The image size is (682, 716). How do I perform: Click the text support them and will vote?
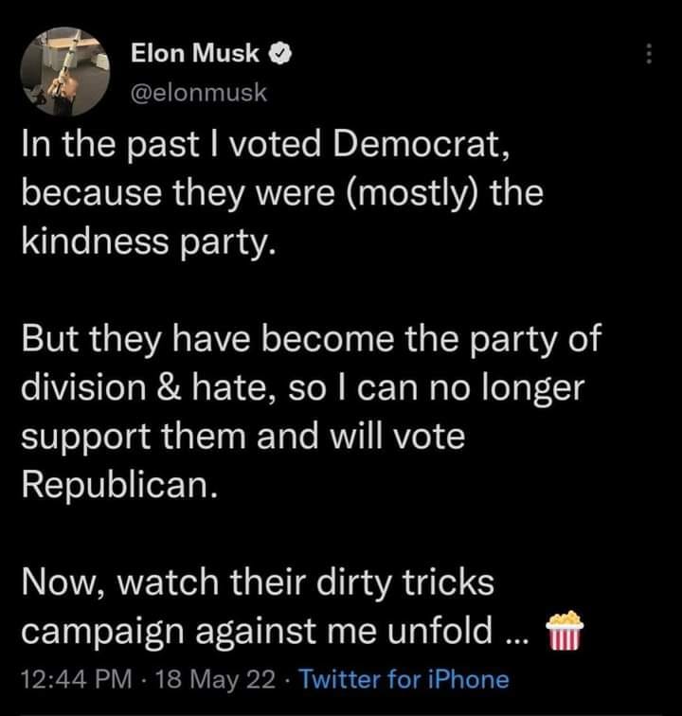click(242, 438)
